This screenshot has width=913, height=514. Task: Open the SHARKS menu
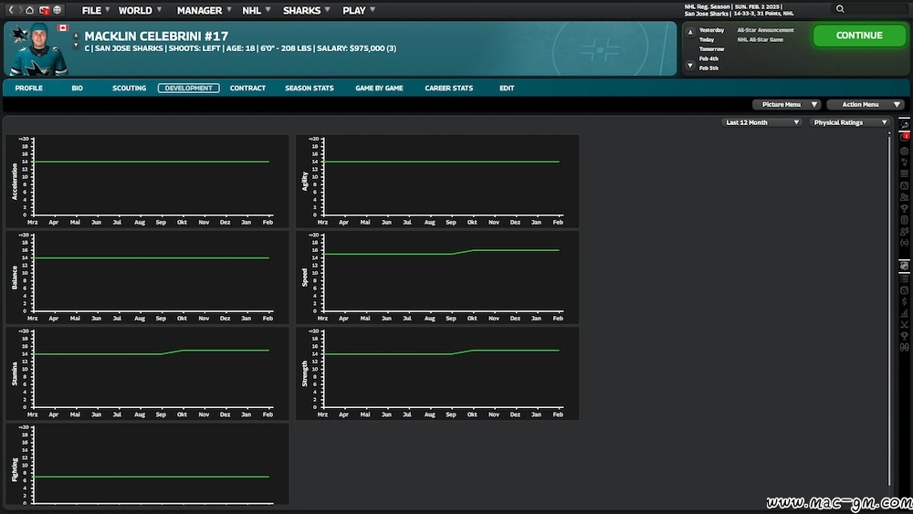306,10
